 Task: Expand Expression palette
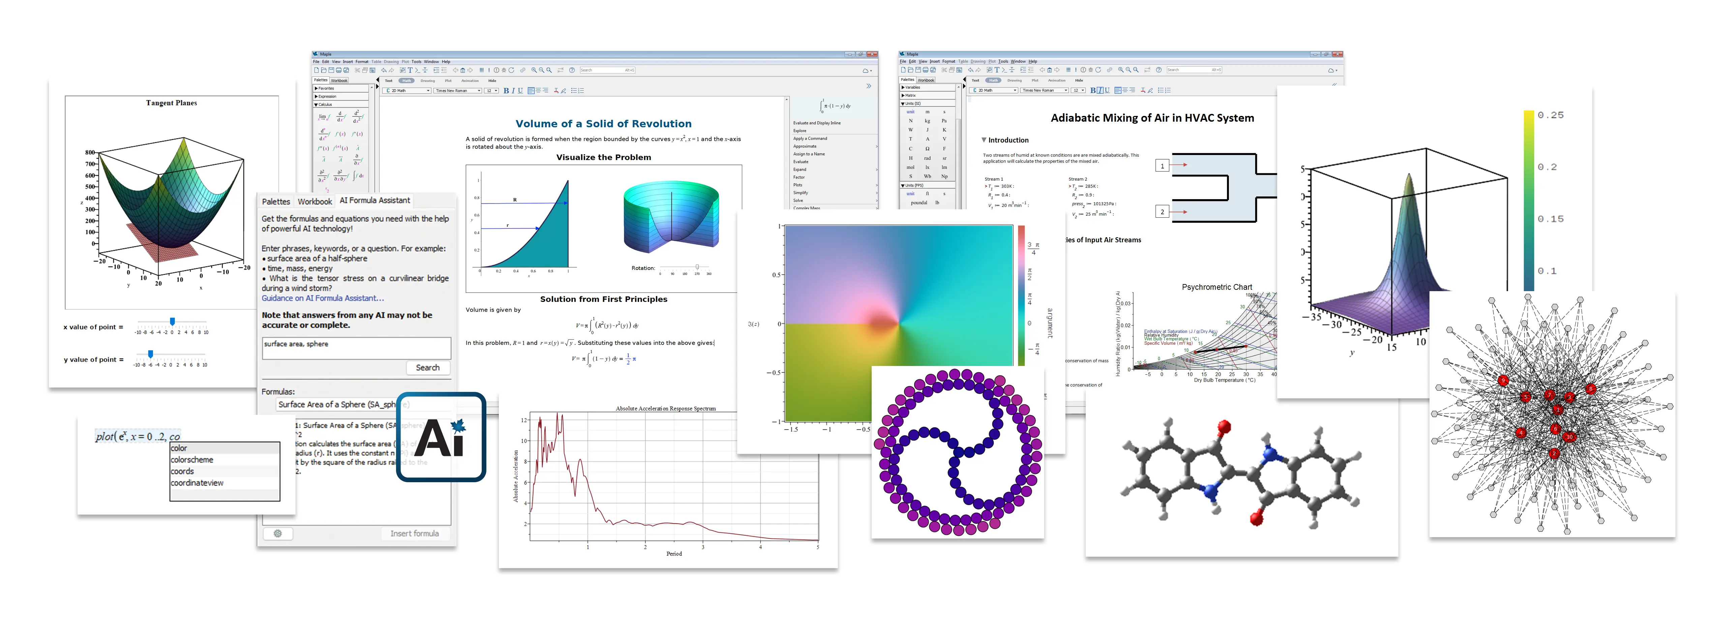pyautogui.click(x=341, y=96)
